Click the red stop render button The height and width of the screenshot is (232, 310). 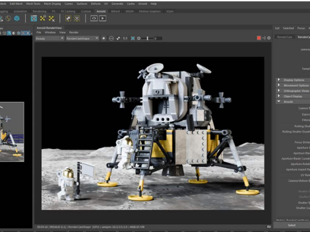[x=259, y=38]
